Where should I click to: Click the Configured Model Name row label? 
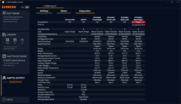47,34
